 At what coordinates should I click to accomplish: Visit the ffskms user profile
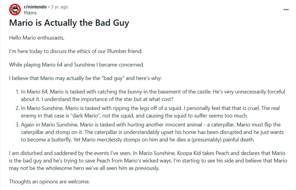coord(30,13)
